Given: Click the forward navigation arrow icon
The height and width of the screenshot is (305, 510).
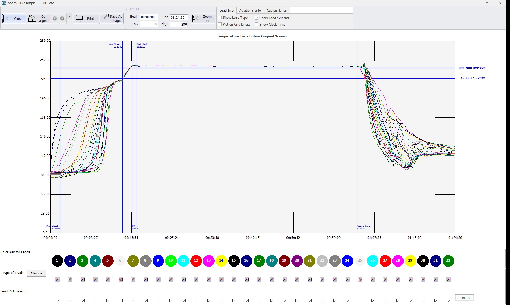Looking at the screenshot, I should (62, 18).
